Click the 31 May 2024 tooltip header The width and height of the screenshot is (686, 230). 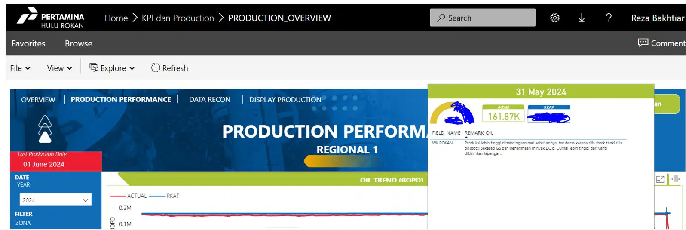(x=541, y=92)
